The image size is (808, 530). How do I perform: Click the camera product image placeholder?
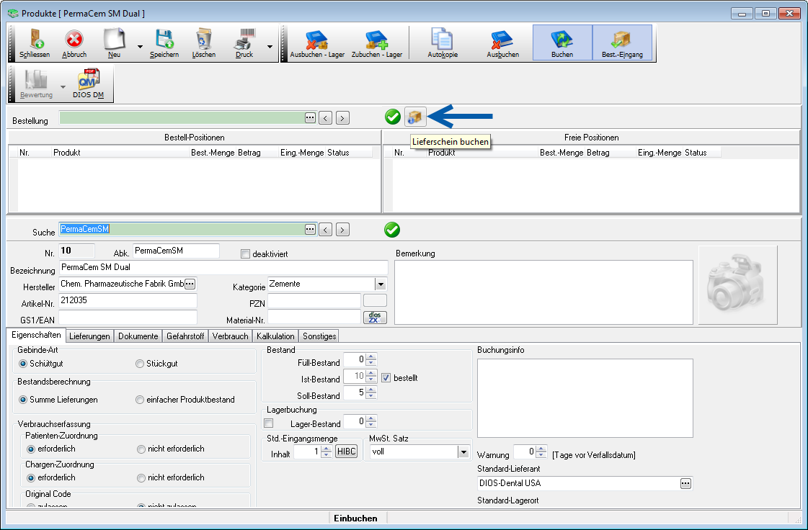737,285
